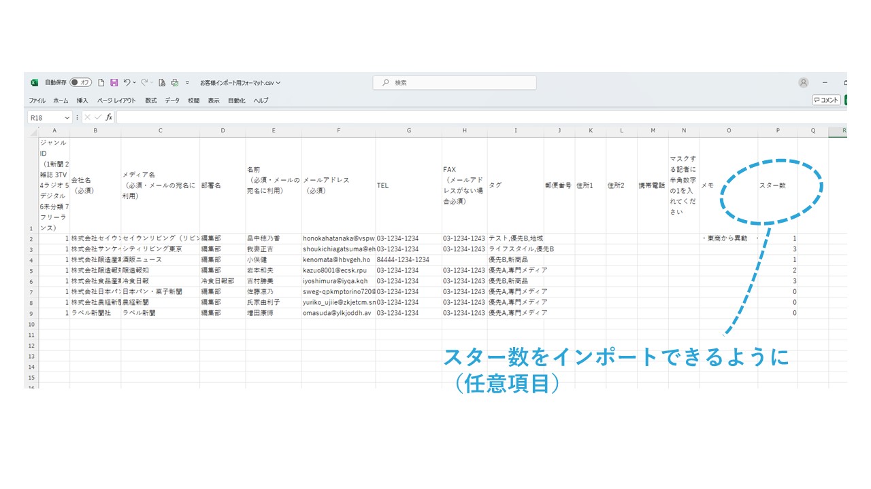Image resolution: width=871 pixels, height=489 pixels.
Task: Open the 数式 ribbon tab
Action: pos(150,101)
